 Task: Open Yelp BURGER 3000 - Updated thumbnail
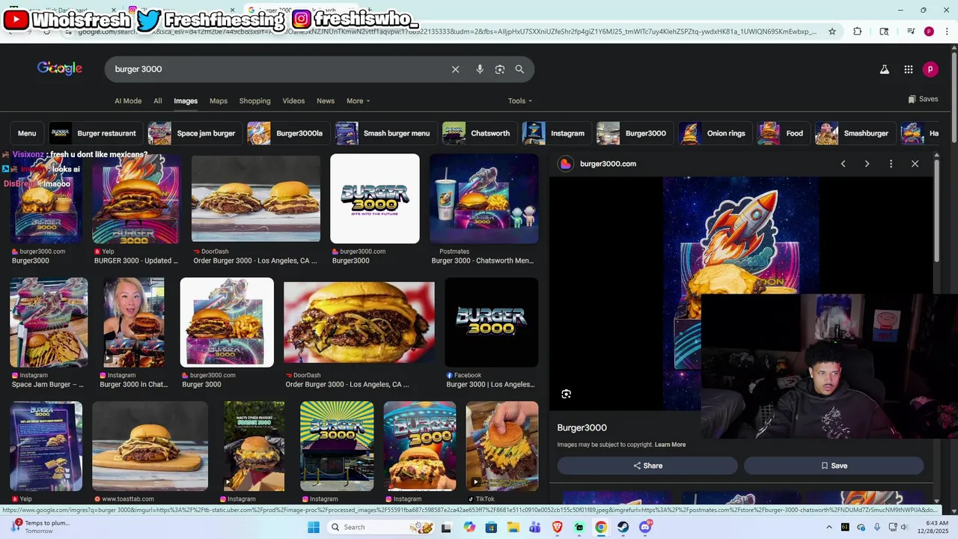135,198
